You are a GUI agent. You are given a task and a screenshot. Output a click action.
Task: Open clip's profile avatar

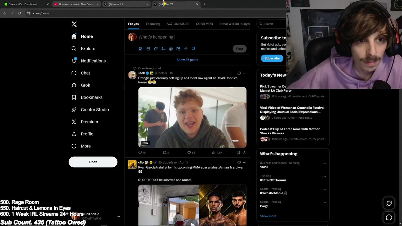click(132, 164)
